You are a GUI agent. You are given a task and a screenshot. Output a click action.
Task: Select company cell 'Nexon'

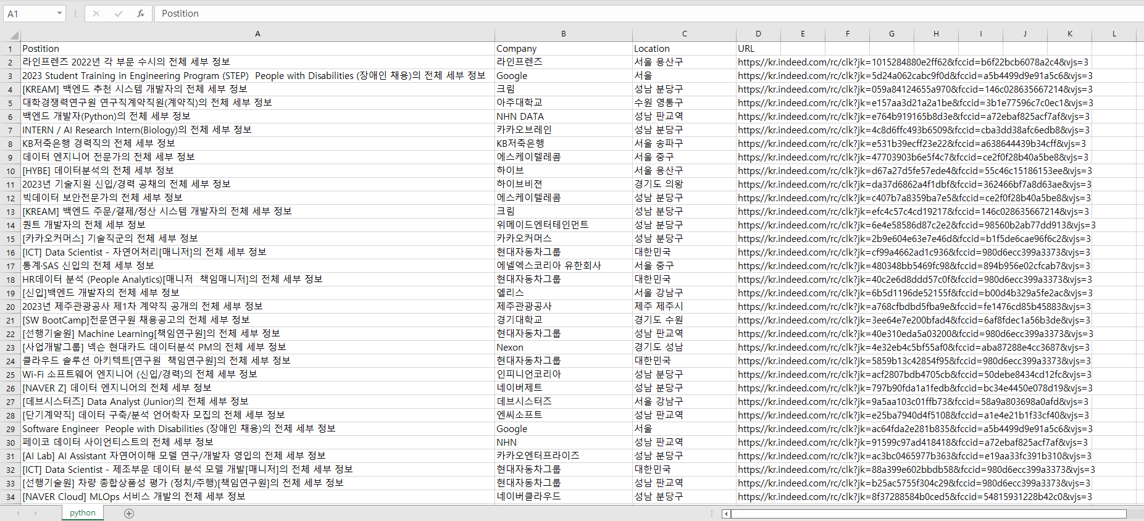click(x=564, y=347)
